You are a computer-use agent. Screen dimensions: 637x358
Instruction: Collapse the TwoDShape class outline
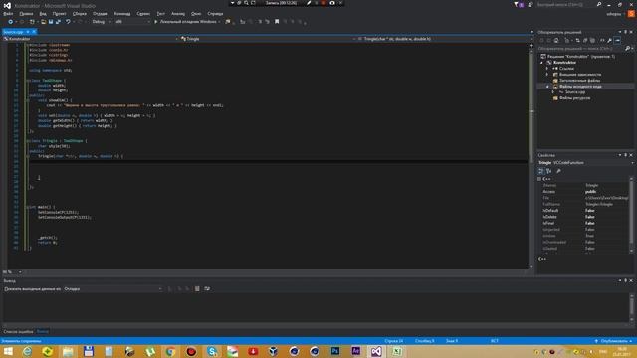click(x=27, y=81)
